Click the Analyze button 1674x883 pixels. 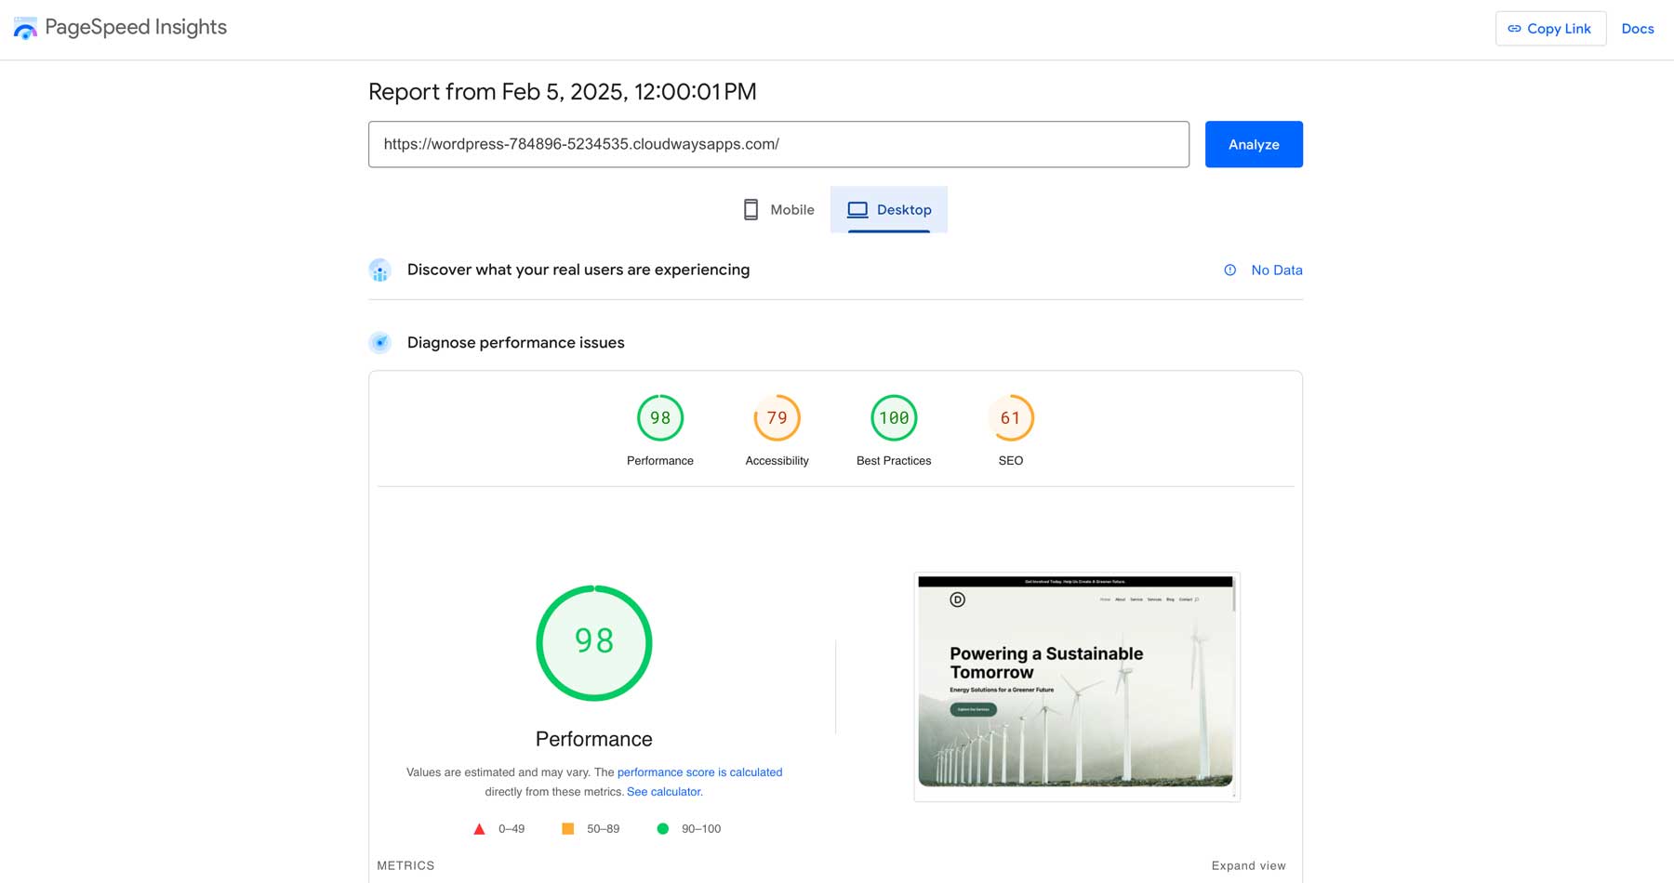coord(1254,144)
